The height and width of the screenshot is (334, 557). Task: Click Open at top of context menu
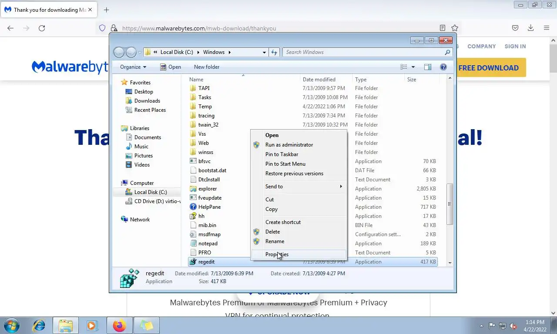pyautogui.click(x=299, y=135)
